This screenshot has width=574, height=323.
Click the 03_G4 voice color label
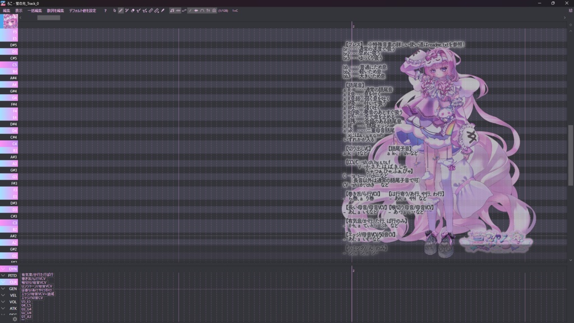(x=26, y=309)
